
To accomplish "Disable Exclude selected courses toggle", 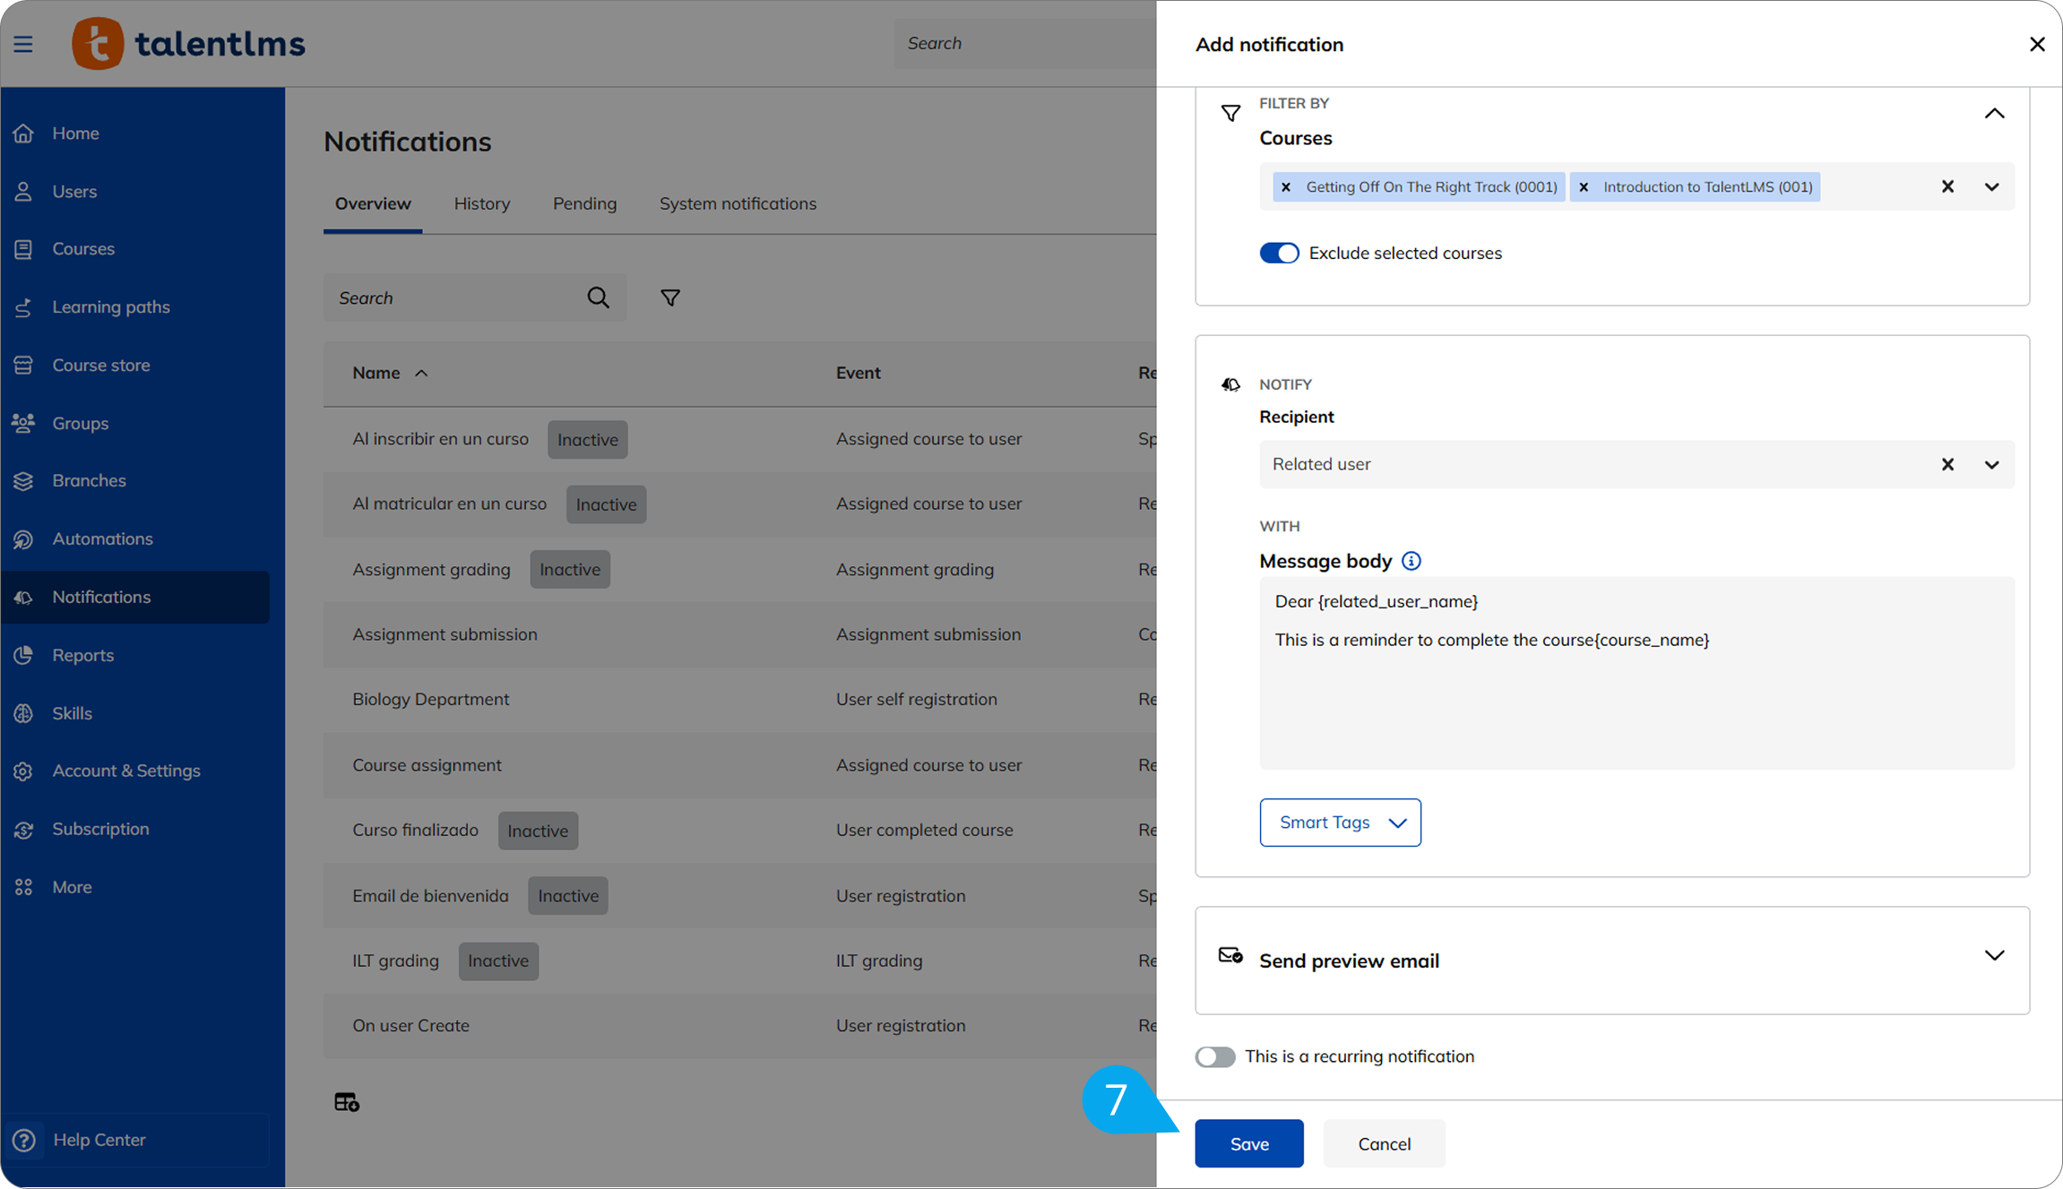I will (1279, 253).
